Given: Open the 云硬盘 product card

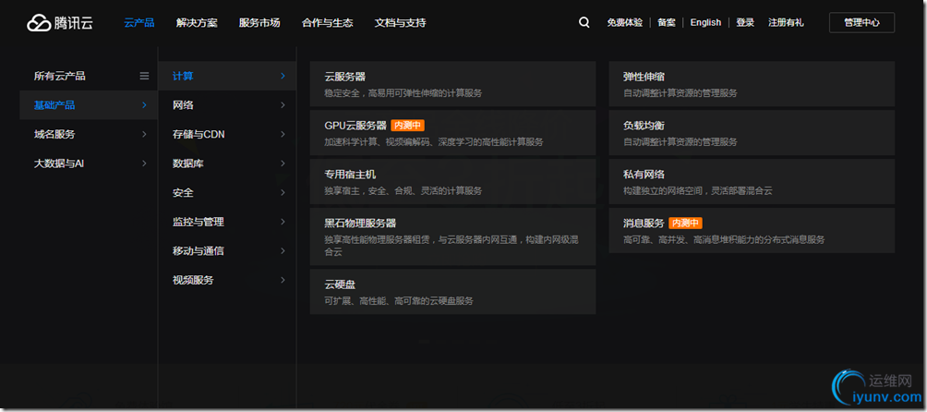Looking at the screenshot, I should [452, 291].
